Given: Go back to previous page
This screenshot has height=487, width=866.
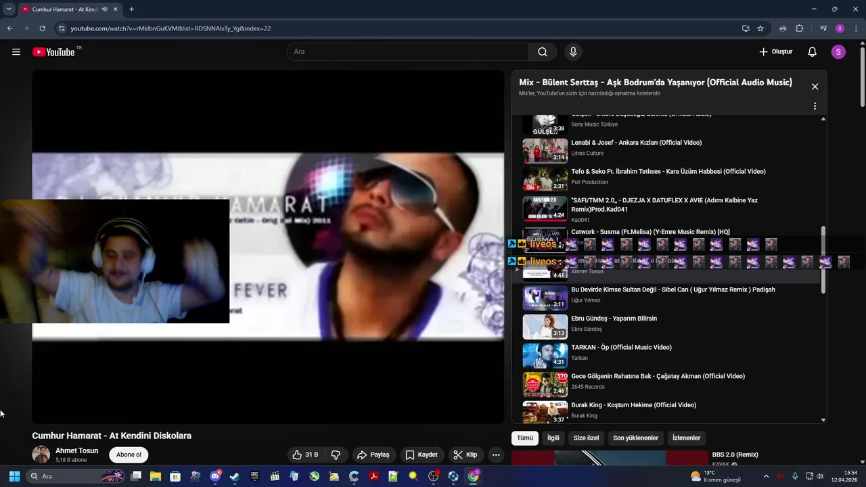Looking at the screenshot, I should click(9, 28).
